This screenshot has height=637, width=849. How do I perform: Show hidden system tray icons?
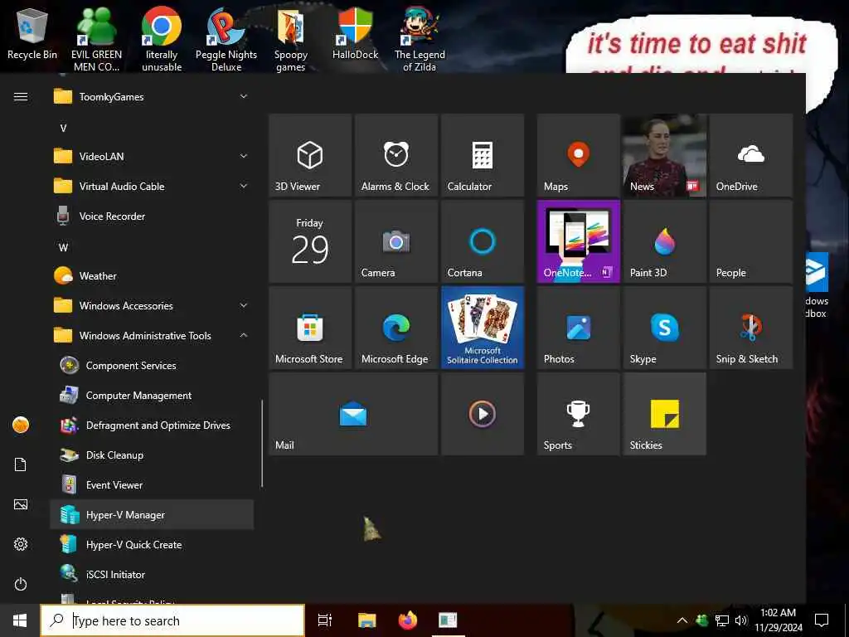[682, 620]
